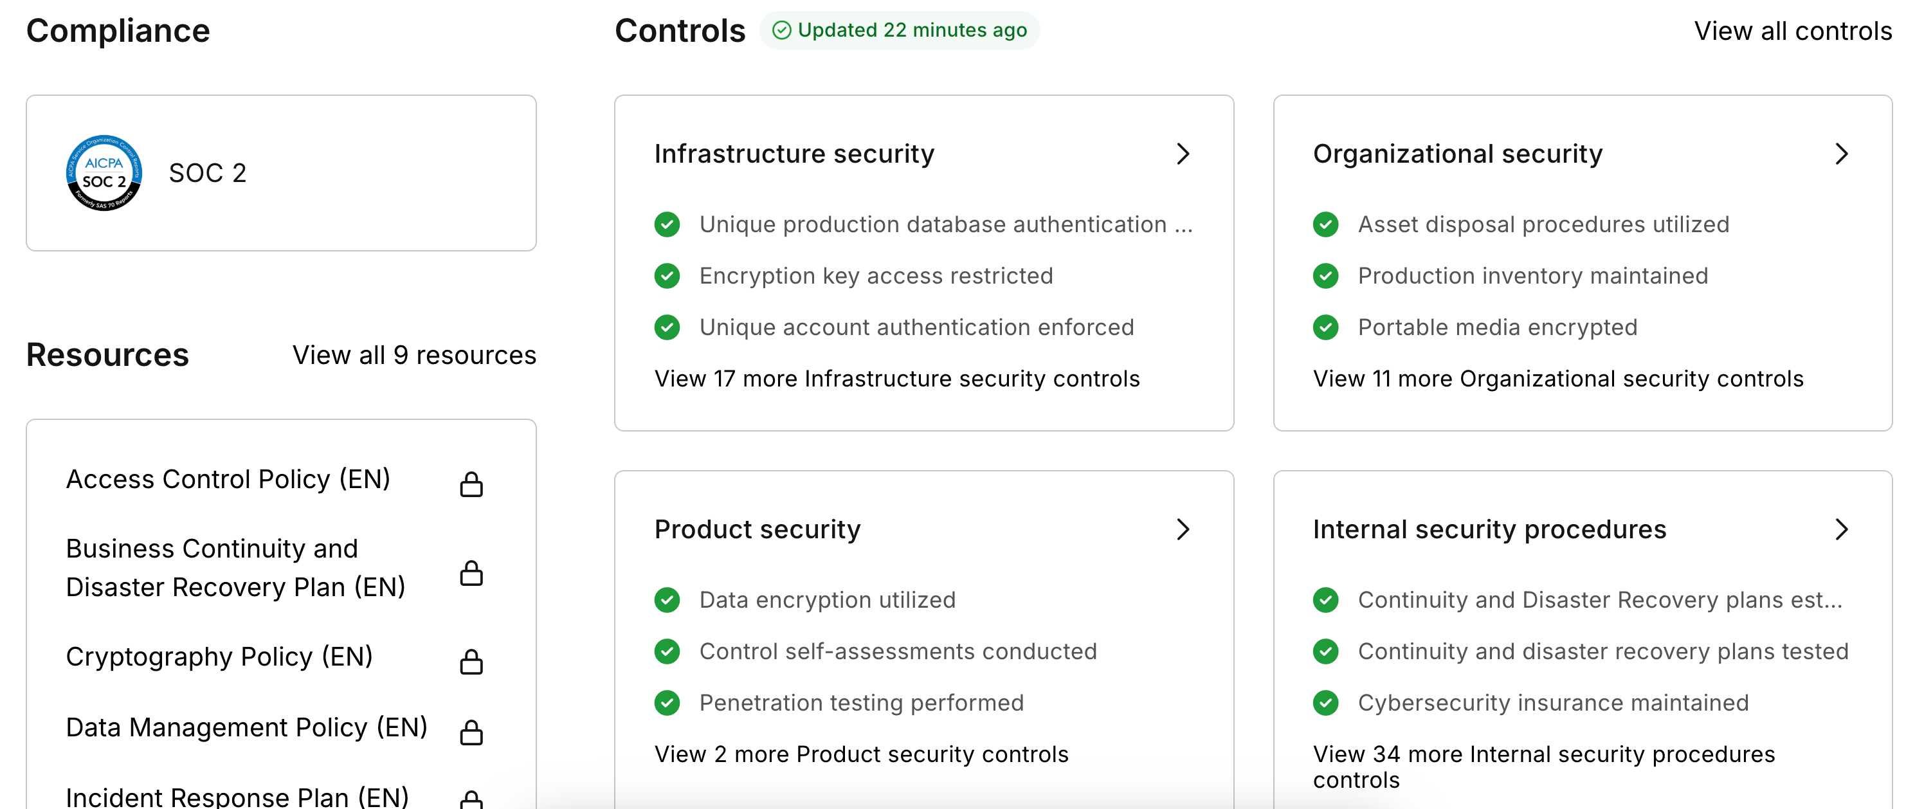
Task: Click lock icon beside Access Control Policy
Action: click(471, 484)
